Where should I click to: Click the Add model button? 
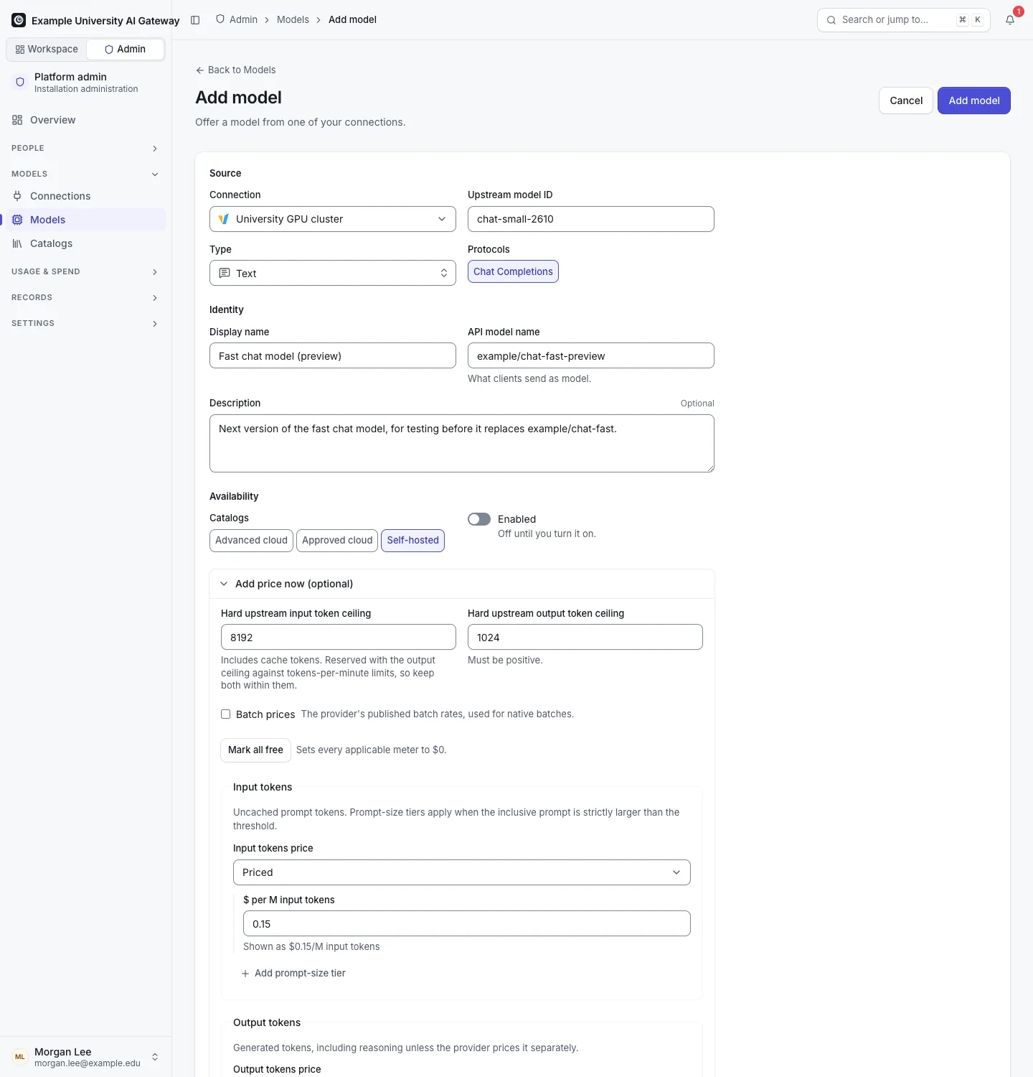[973, 101]
